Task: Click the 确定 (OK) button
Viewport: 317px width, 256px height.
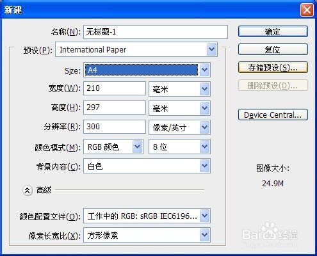Action: 273,31
